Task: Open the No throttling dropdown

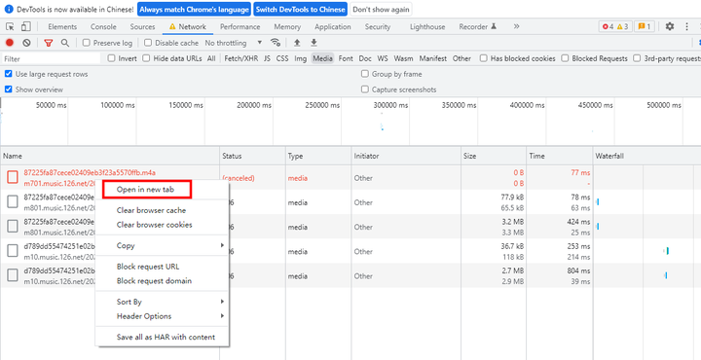Action: click(x=234, y=43)
